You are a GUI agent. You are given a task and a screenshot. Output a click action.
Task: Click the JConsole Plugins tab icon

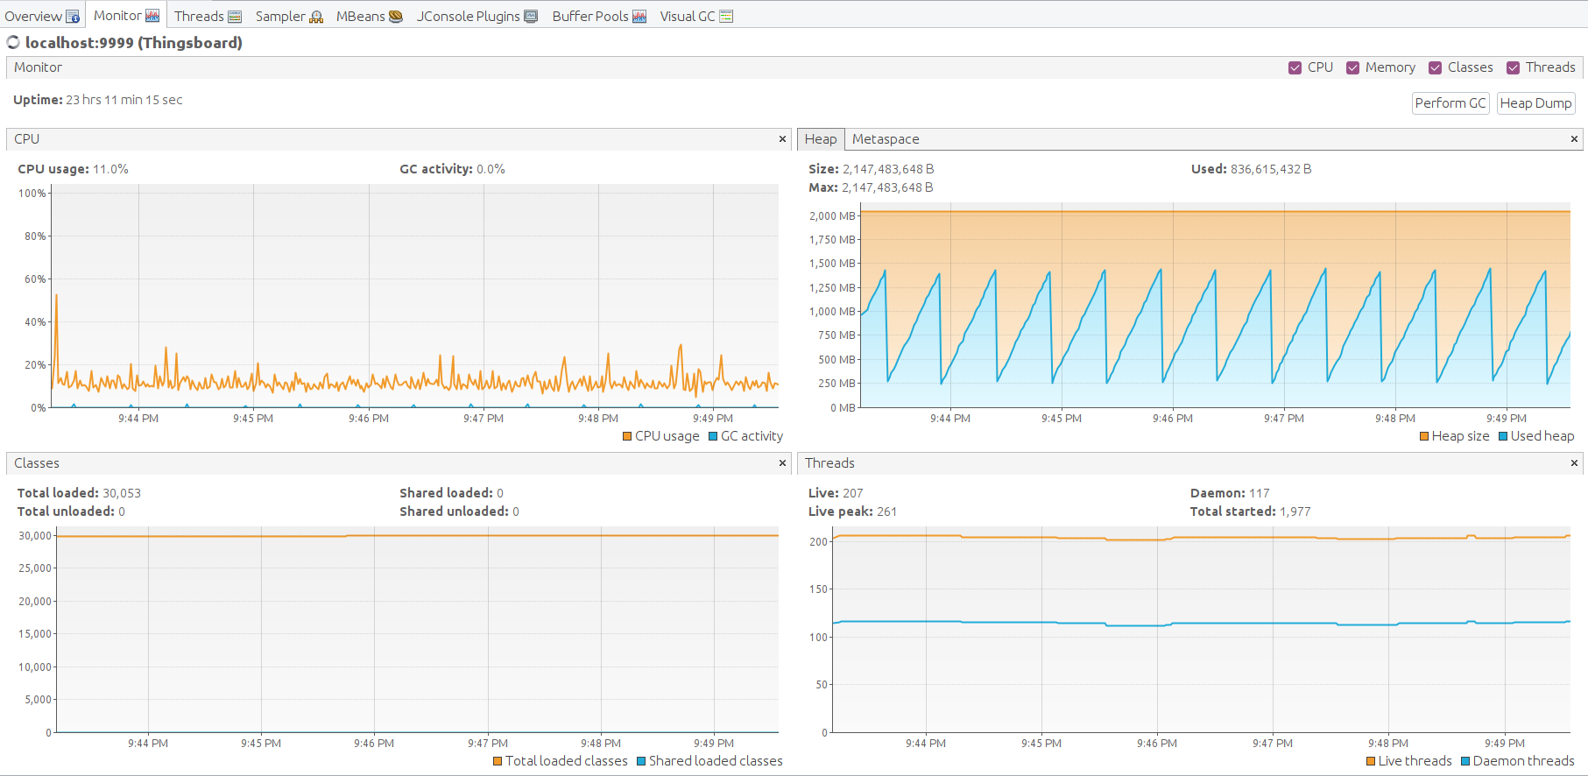click(x=531, y=17)
